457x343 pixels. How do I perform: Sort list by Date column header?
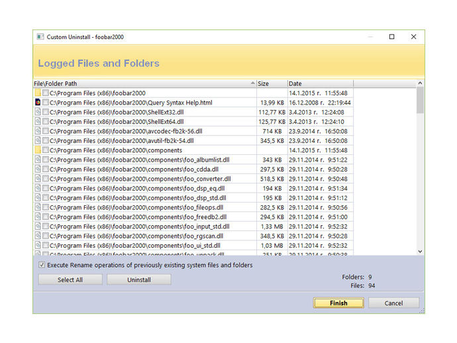tap(321, 83)
